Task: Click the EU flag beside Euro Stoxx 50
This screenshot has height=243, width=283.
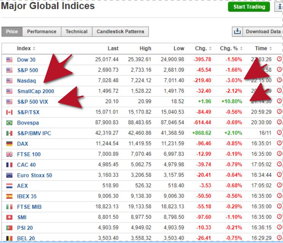Action: pyautogui.click(x=10, y=175)
